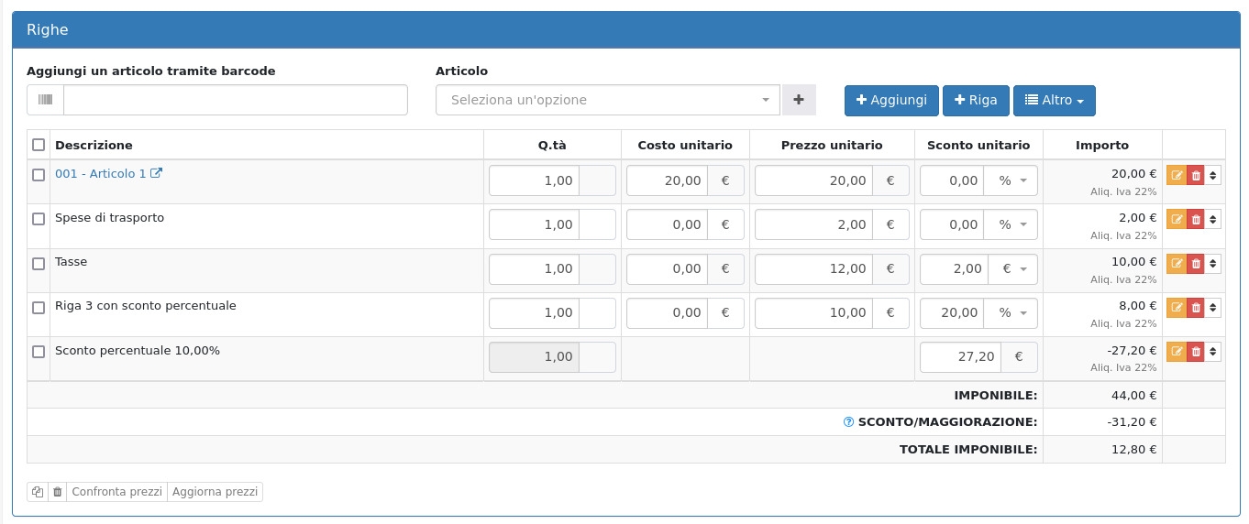Open discount unit dropdown on Tasse row
Viewport: 1249px width, 524px height.
pos(1011,269)
